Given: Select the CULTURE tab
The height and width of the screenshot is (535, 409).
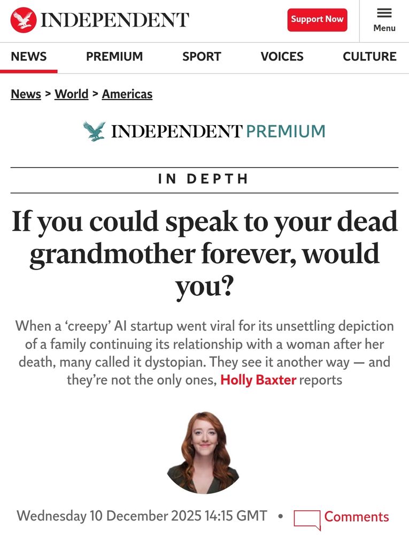Looking at the screenshot, I should (370, 56).
